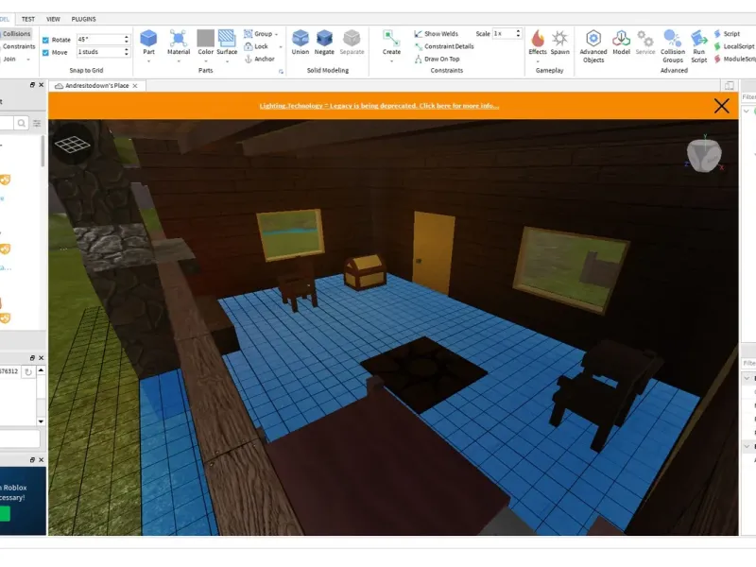Apply Union to selected parts
The height and width of the screenshot is (567, 756).
coord(300,43)
